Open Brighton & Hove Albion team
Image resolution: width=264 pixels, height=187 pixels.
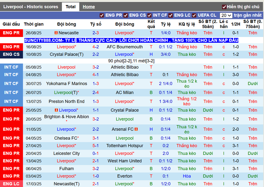[66, 117]
